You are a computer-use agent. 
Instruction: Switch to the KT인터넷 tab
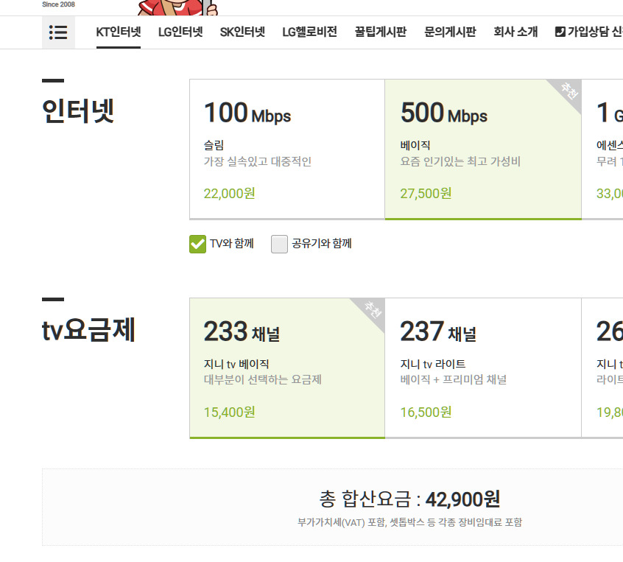[x=118, y=32]
